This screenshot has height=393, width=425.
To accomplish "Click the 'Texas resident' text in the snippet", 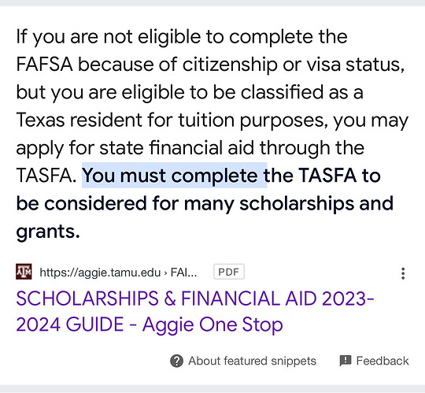I will (x=79, y=120).
